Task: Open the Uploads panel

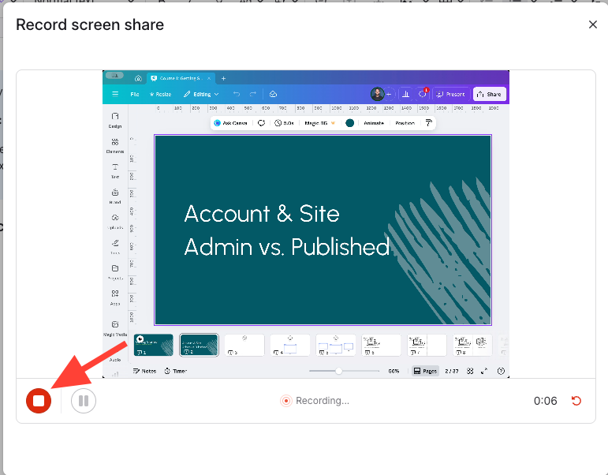Action: tap(115, 220)
